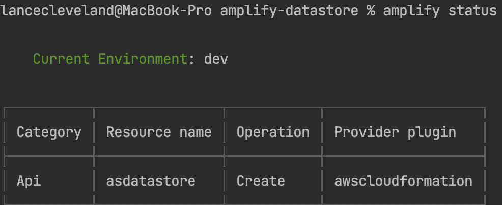Click the "Create" operation cell
Image resolution: width=502 pixels, height=205 pixels.
261,181
